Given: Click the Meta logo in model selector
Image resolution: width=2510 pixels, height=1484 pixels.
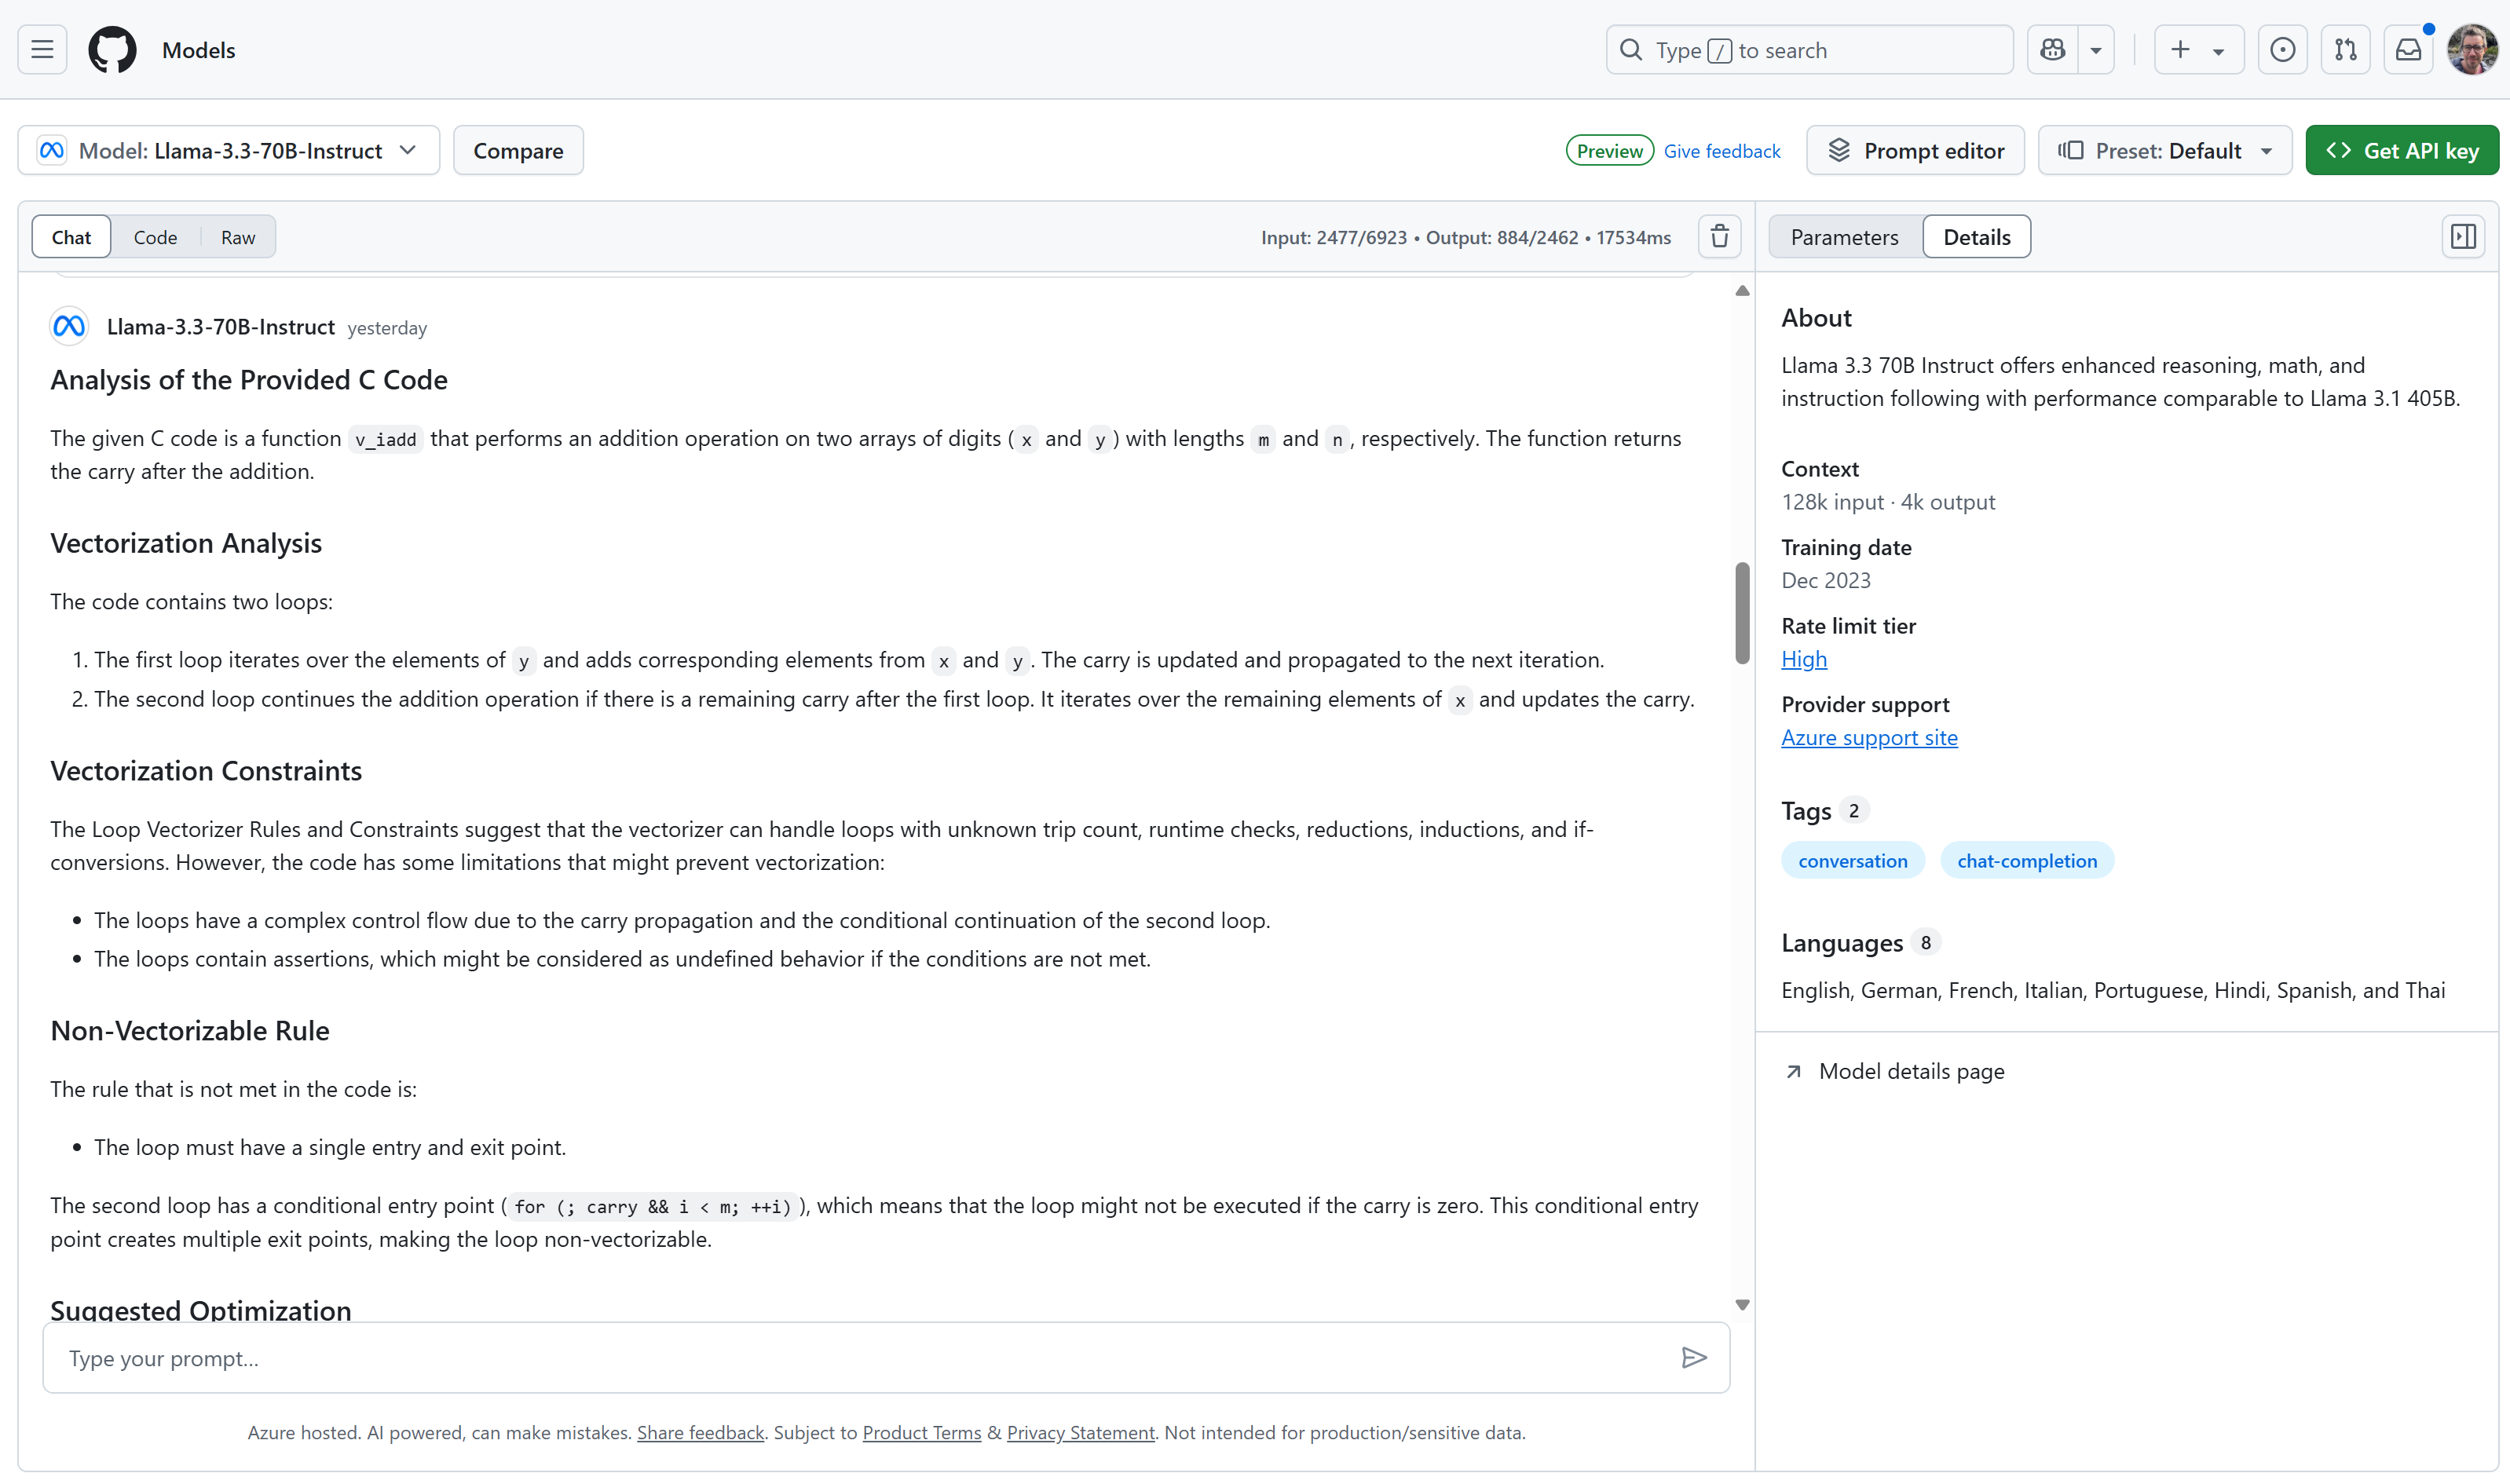Looking at the screenshot, I should tap(52, 150).
